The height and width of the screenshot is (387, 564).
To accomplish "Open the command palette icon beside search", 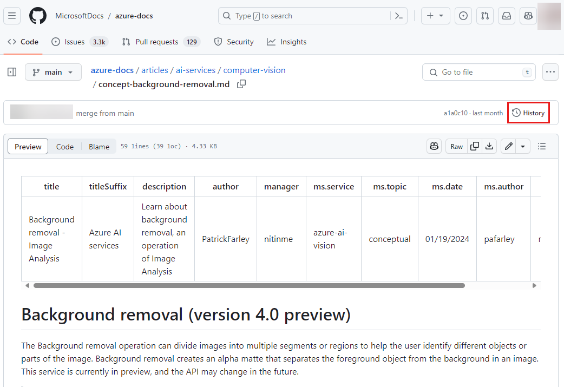I will point(398,16).
